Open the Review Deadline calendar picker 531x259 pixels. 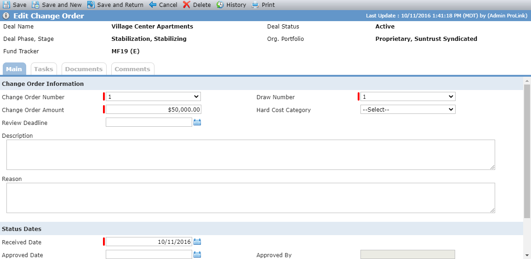coord(197,123)
